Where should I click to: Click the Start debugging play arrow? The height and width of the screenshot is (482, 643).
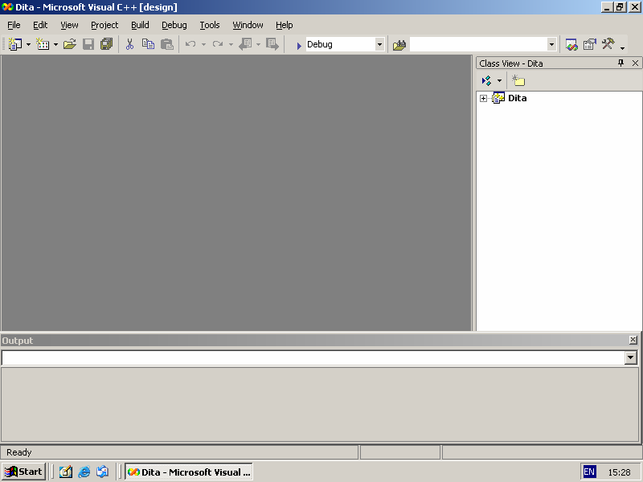tap(299, 45)
